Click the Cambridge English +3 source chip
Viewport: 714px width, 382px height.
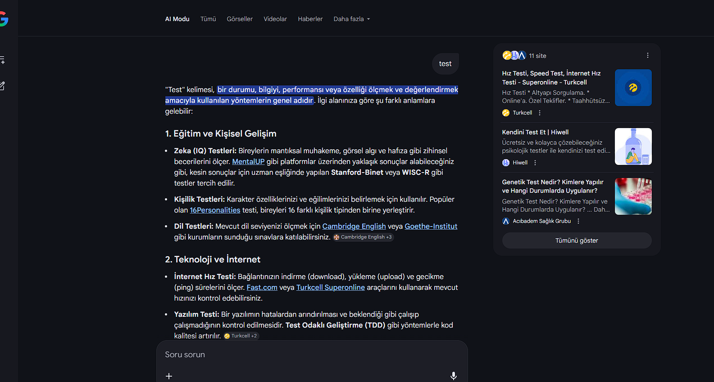(363, 237)
